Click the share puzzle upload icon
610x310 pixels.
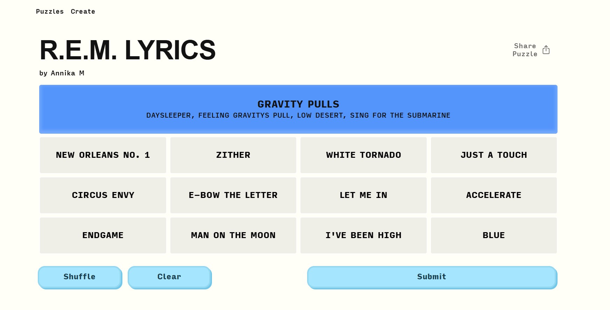click(546, 50)
